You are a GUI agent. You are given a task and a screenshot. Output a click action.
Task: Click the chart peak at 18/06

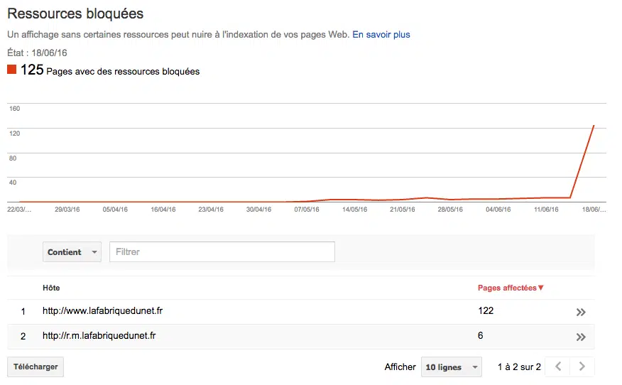tap(594, 126)
